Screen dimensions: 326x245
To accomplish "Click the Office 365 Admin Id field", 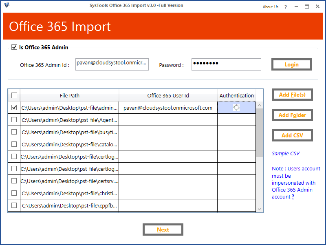I will [112, 64].
